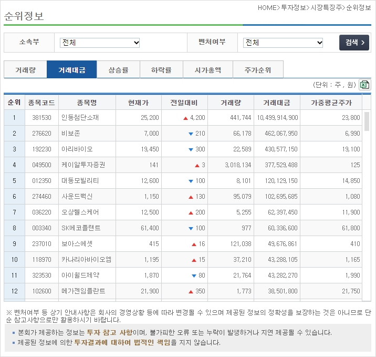Click the 순위 column header
The height and width of the screenshot is (357, 376).
(x=14, y=103)
